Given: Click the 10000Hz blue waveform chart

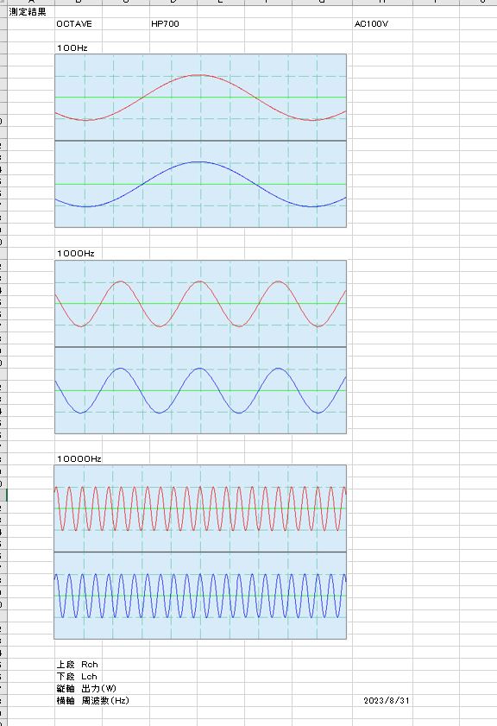Looking at the screenshot, I should [x=200, y=596].
